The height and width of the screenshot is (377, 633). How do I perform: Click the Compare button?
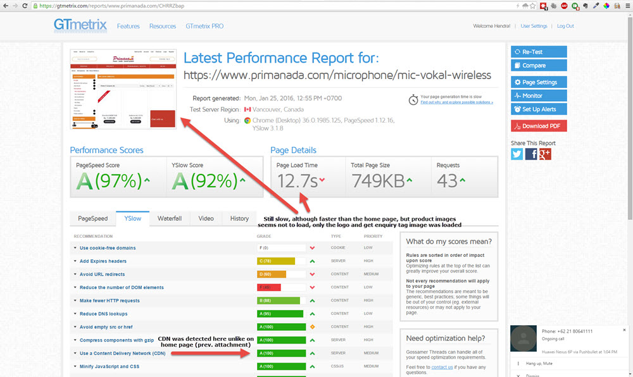pos(539,65)
